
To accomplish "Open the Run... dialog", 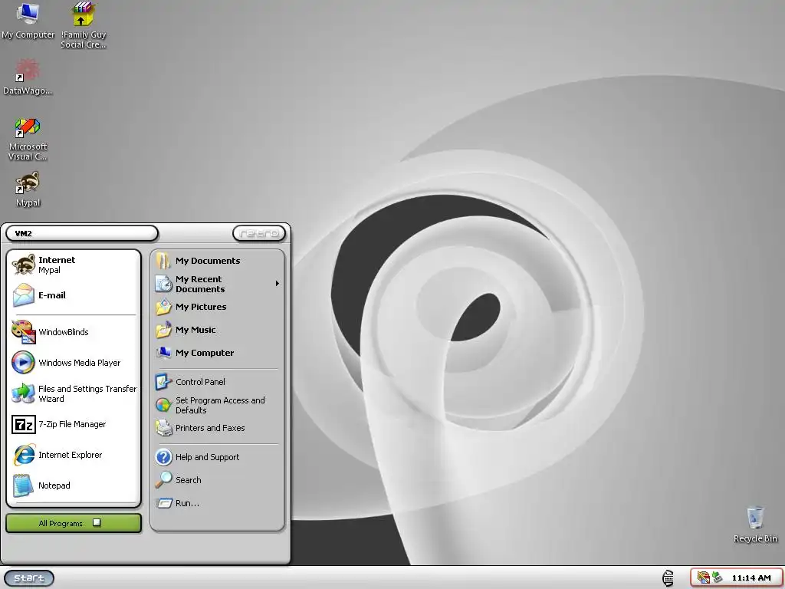I will click(217, 503).
